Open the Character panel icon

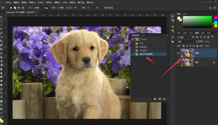pos(173,27)
